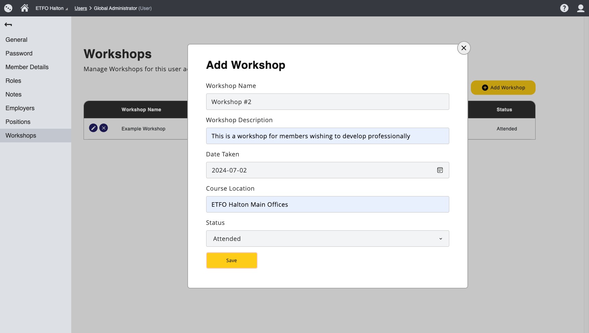The height and width of the screenshot is (333, 589).
Task: Open the Date Taken calendar picker
Action: 440,170
